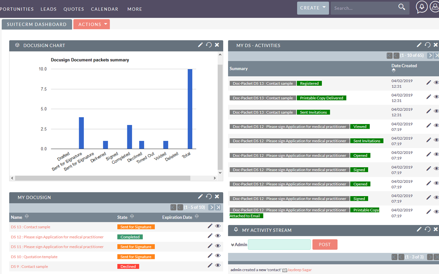Focus the top search field
The image size is (439, 274).
click(363, 8)
